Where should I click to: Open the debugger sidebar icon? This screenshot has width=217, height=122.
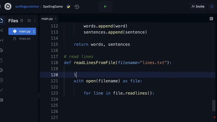tap(1, 40)
